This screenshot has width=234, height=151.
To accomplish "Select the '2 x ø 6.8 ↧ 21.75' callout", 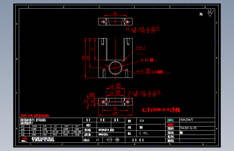I will tap(144, 92).
